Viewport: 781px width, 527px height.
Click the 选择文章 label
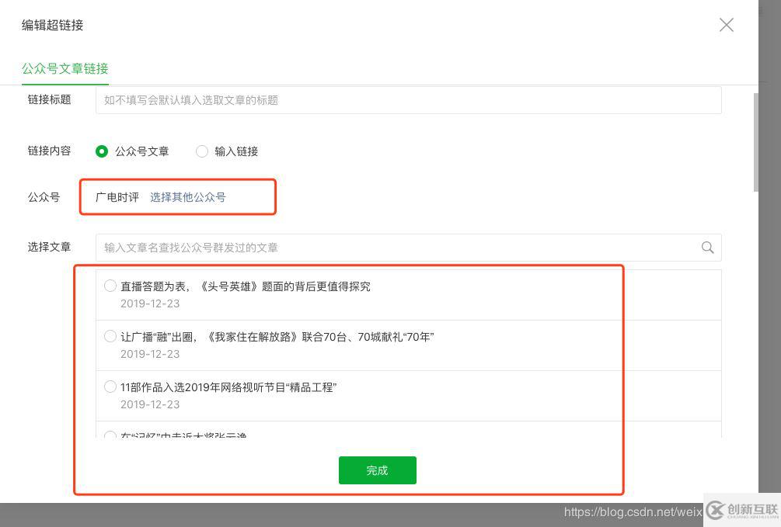click(x=49, y=247)
